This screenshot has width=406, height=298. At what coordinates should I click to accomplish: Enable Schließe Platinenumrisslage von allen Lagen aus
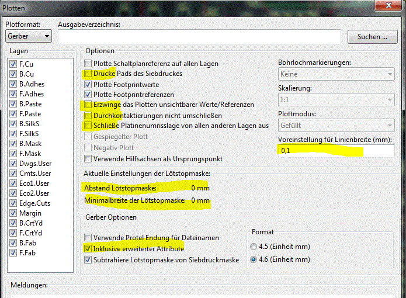[x=88, y=126]
